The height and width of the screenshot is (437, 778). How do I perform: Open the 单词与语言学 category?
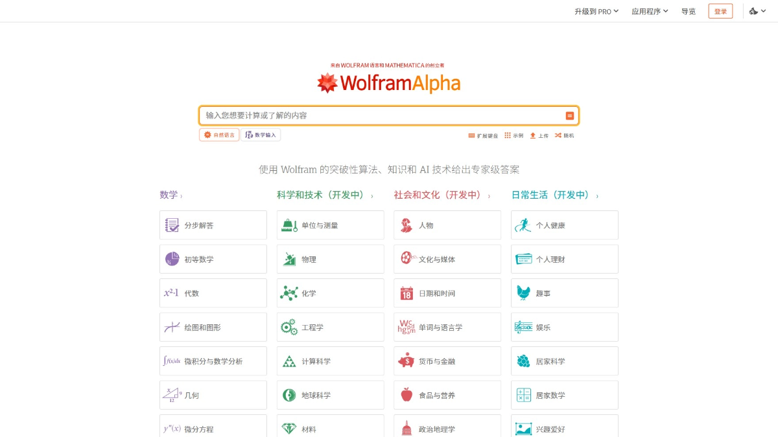447,327
